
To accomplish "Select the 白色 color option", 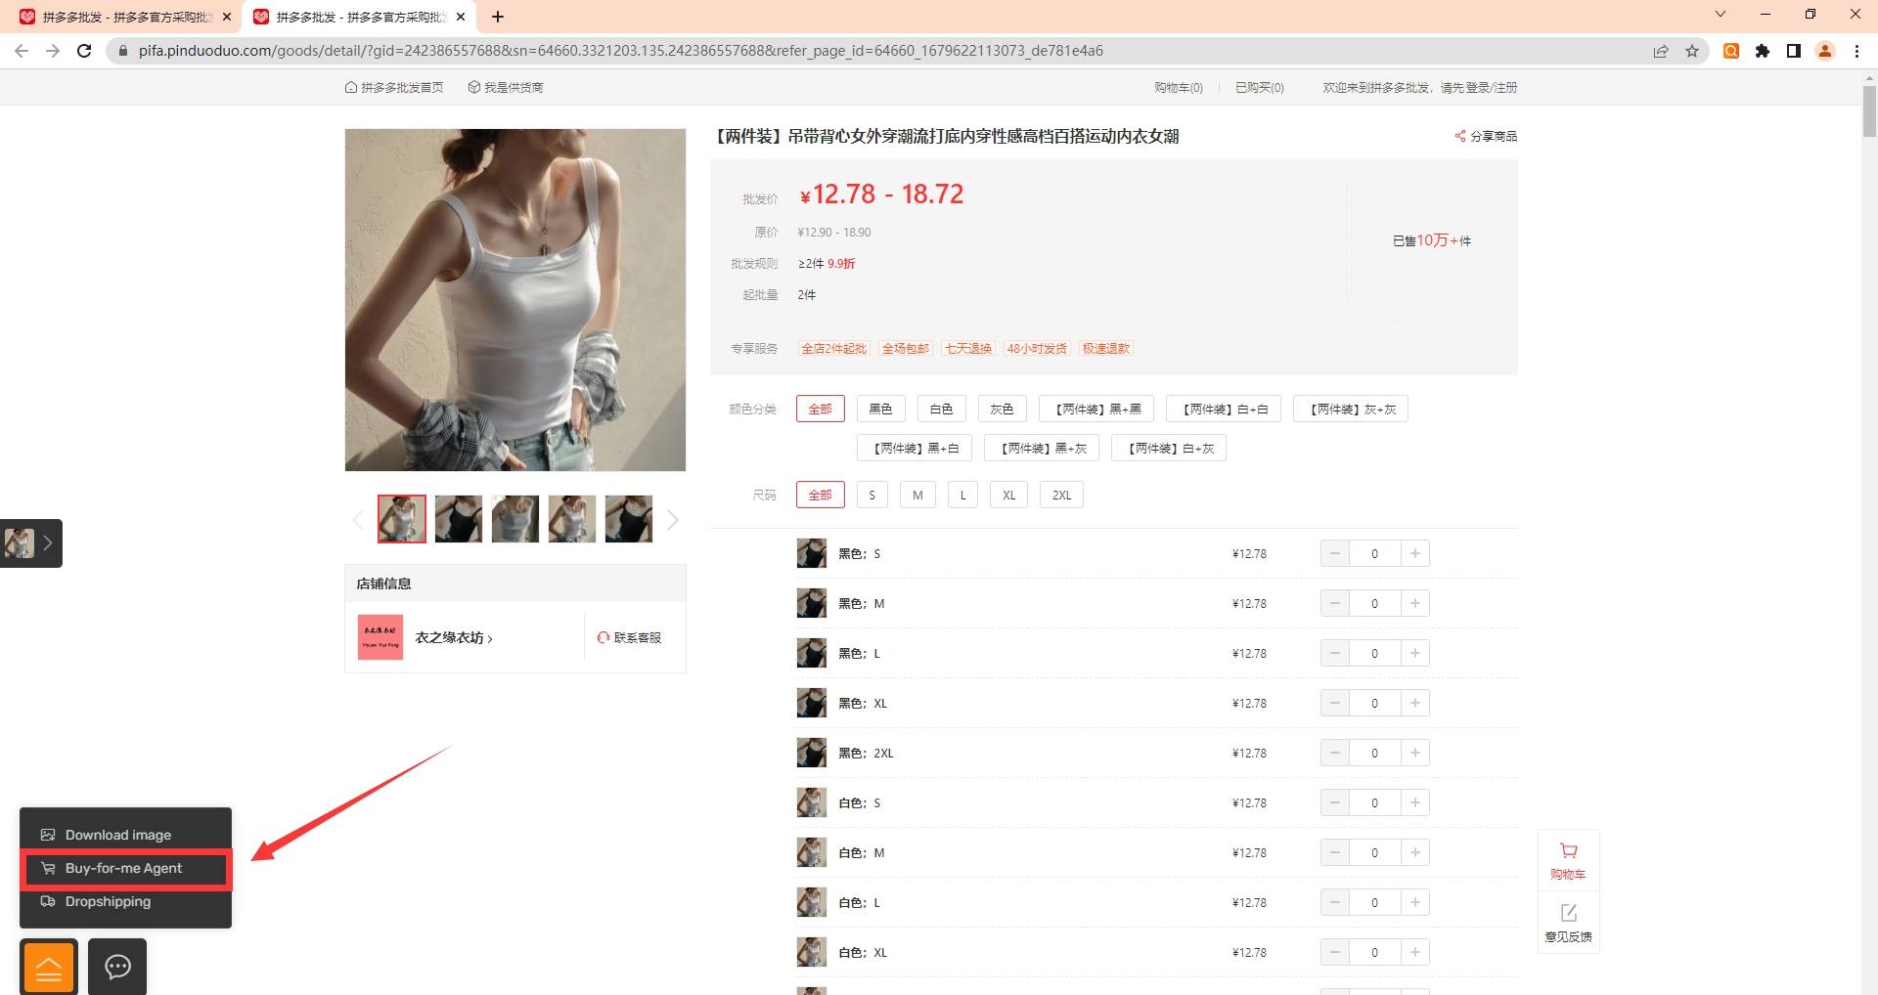I will point(942,409).
